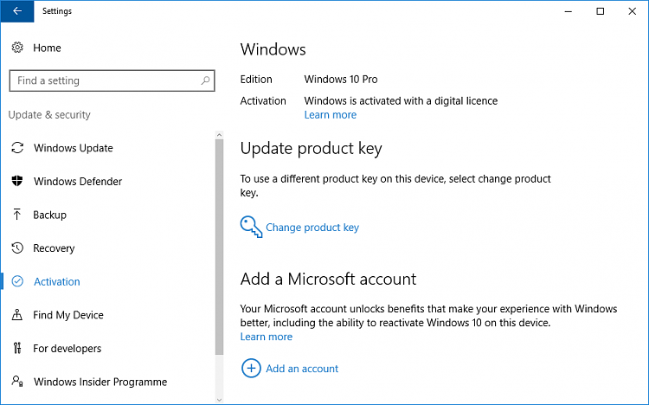The height and width of the screenshot is (405, 649).
Task: Open Home settings page
Action: tap(47, 48)
